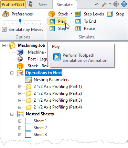128x148 pixels.
Task: Click the Stock box icon in tree
Action: pos(20,66)
